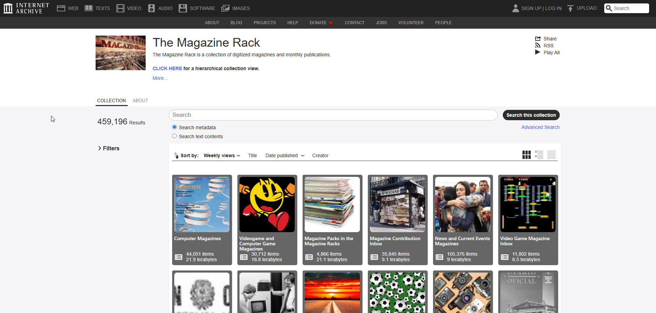Screen dimensions: 656x313
Task: Open PEOPLE in the top navigation
Action: [443, 23]
